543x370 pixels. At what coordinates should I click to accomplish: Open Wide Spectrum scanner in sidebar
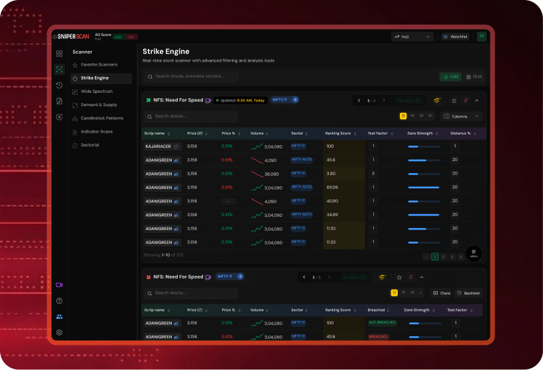[x=97, y=92]
